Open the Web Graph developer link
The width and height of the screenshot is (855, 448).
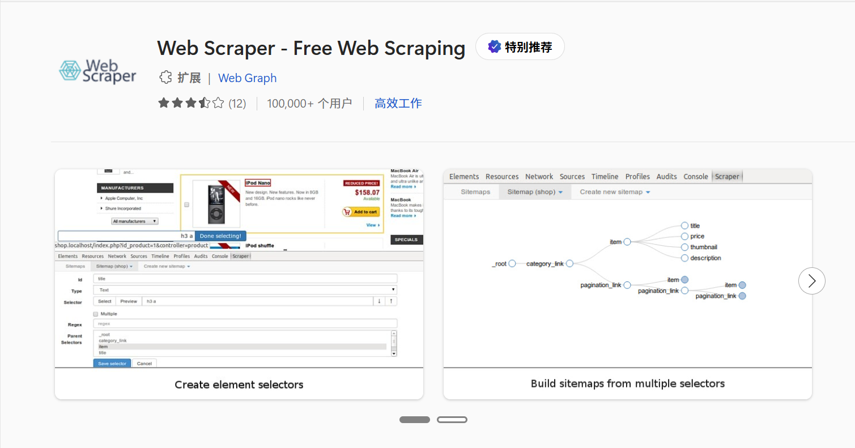[x=248, y=78]
